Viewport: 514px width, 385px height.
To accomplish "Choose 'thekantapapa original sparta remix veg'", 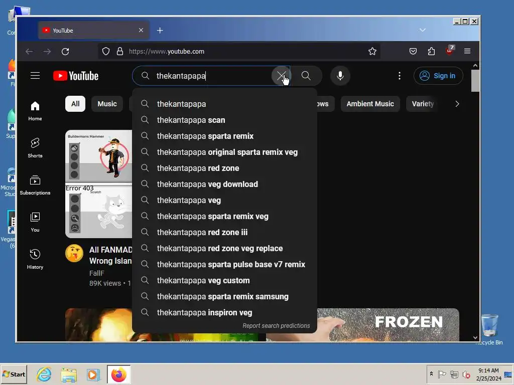I will (224, 152).
